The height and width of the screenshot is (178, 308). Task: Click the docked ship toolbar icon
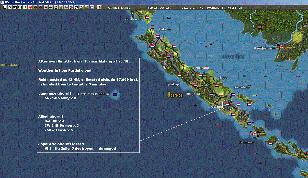coord(66,7)
